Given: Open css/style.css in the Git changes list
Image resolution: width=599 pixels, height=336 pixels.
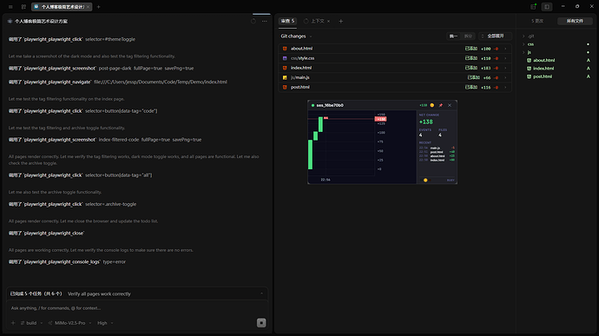Looking at the screenshot, I should coord(395,58).
